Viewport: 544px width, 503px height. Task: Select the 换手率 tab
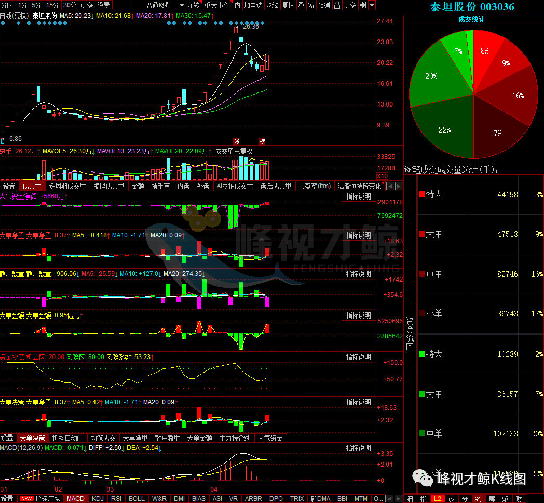coord(160,186)
